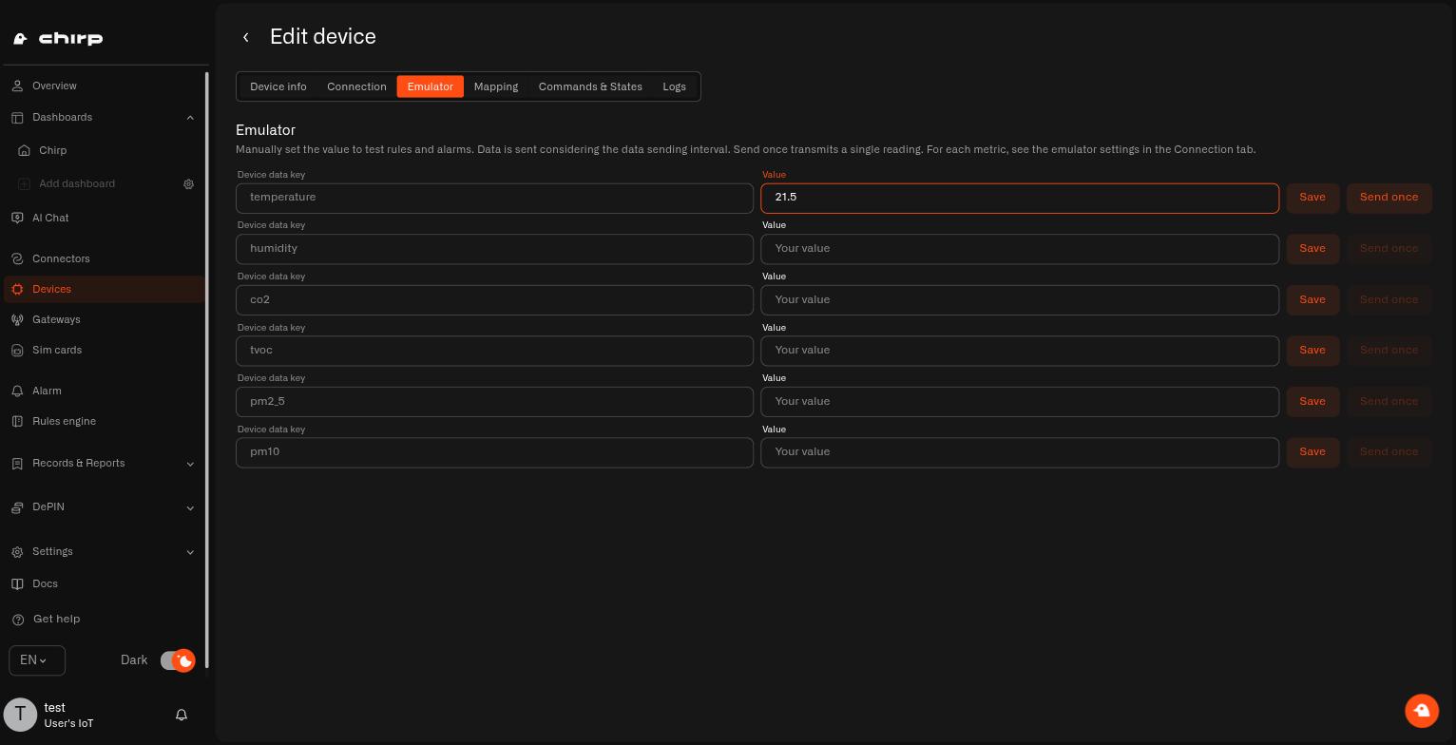1456x745 pixels.
Task: Save the humidity value
Action: coord(1312,249)
